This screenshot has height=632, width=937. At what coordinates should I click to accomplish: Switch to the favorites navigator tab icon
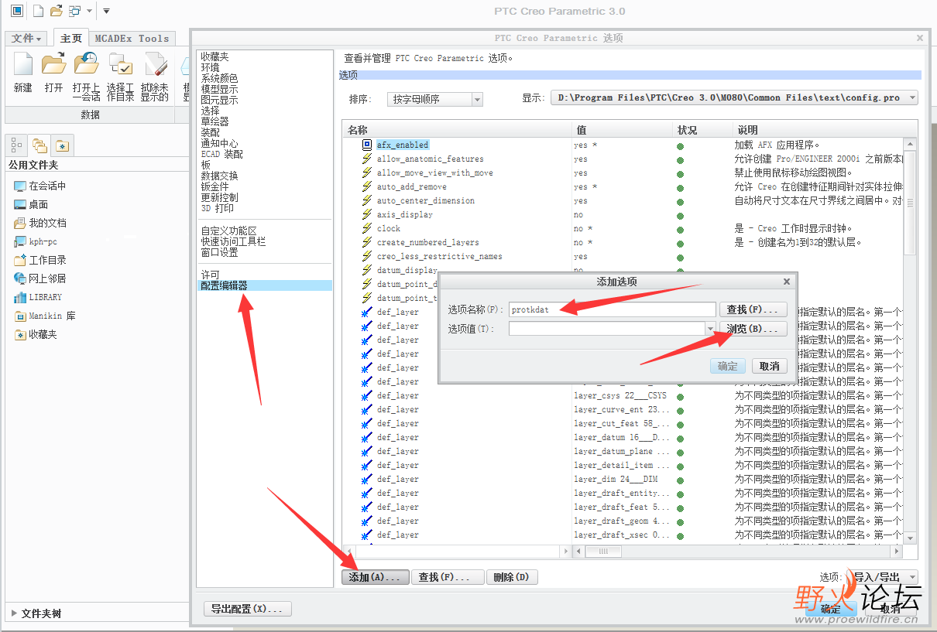coord(62,145)
